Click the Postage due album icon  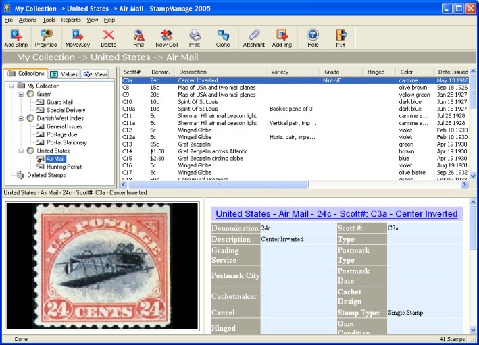[x=40, y=134]
